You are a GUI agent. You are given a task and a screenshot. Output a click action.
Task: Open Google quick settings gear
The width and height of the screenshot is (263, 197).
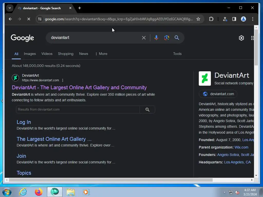pyautogui.click(x=241, y=38)
